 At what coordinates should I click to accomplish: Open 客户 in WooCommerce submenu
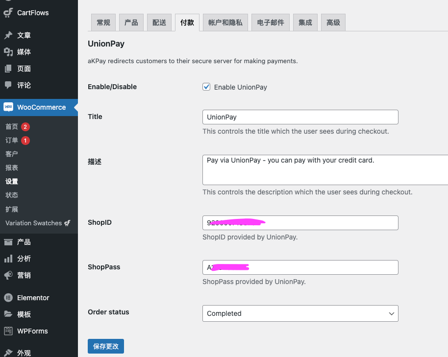pos(12,154)
